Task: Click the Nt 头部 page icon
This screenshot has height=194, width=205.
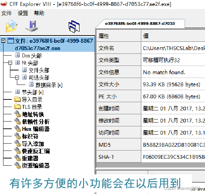Action: [17, 62]
